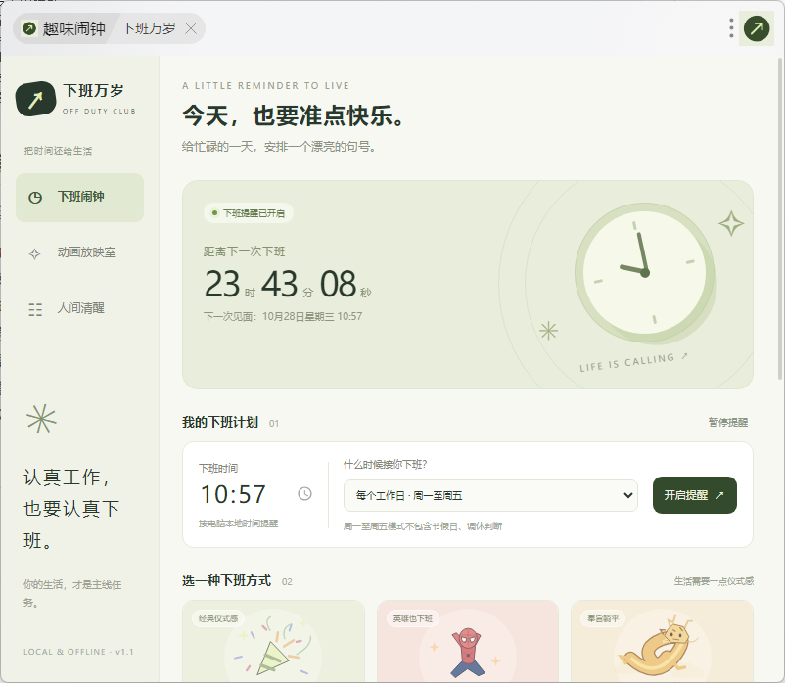
Task: Click the green arrow extension icon at top right
Action: [756, 28]
